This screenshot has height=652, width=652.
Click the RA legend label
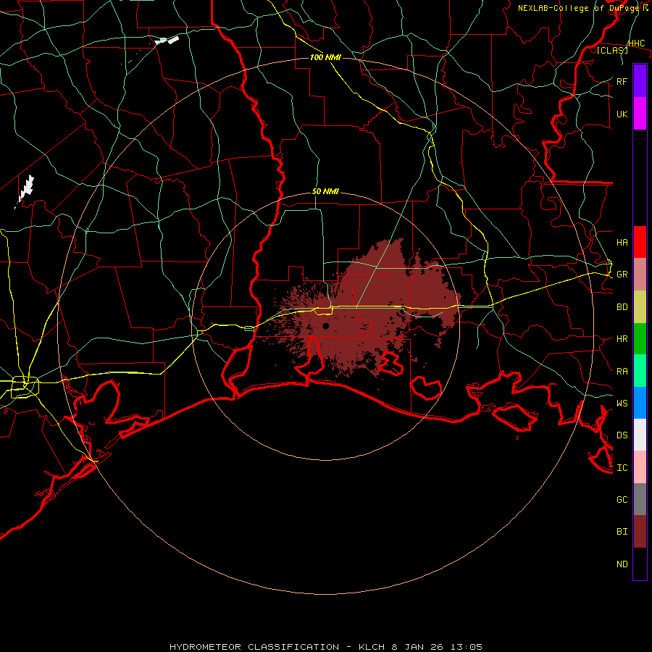622,371
